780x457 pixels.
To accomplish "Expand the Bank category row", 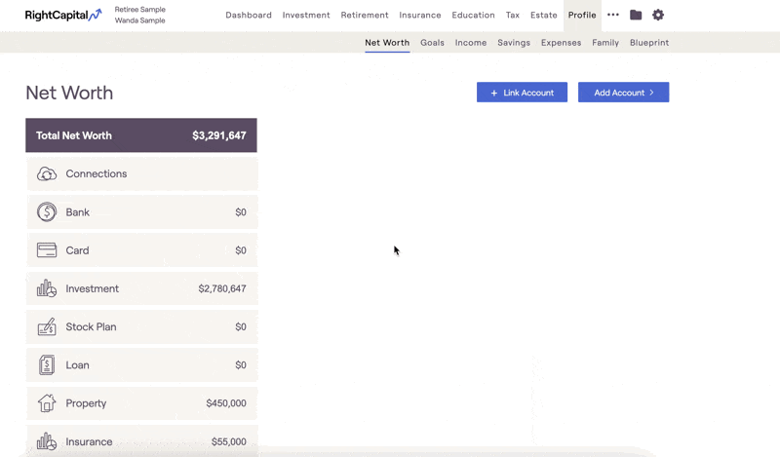I will click(x=141, y=212).
